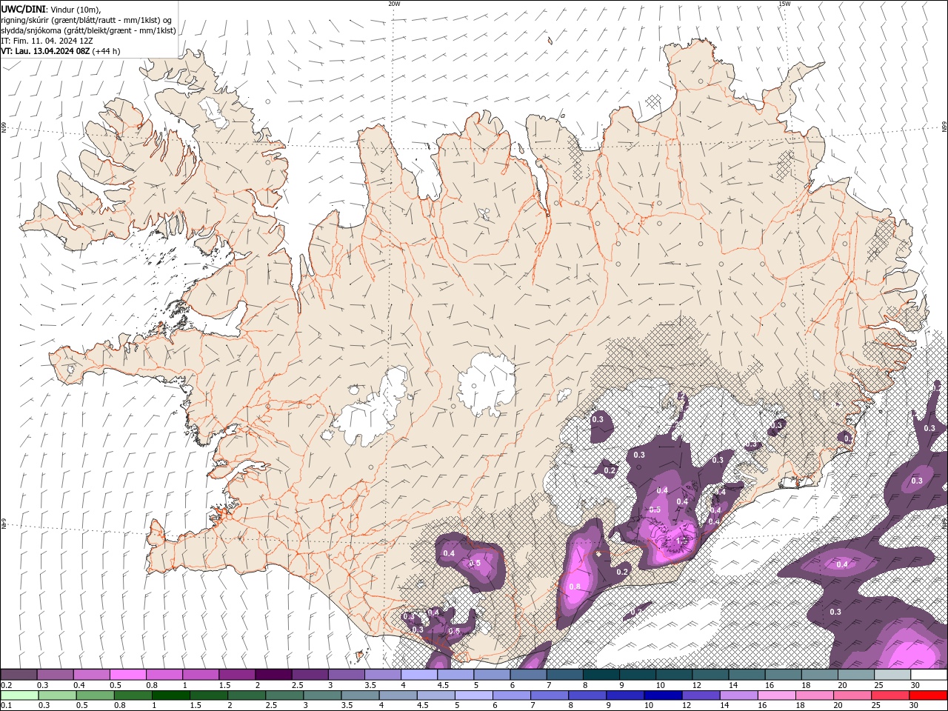Click the Hofsjökull glacier white area on the map
Viewport: 948px width, 711px height.
[487, 384]
